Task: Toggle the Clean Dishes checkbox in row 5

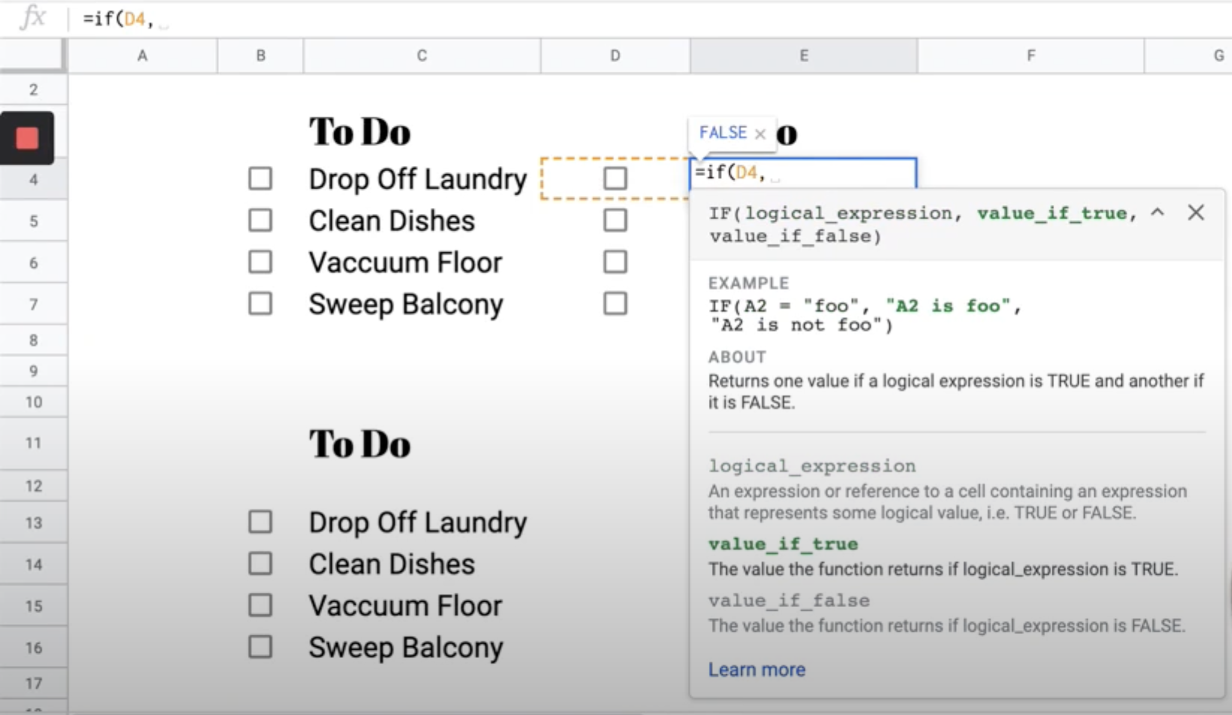Action: 260,220
